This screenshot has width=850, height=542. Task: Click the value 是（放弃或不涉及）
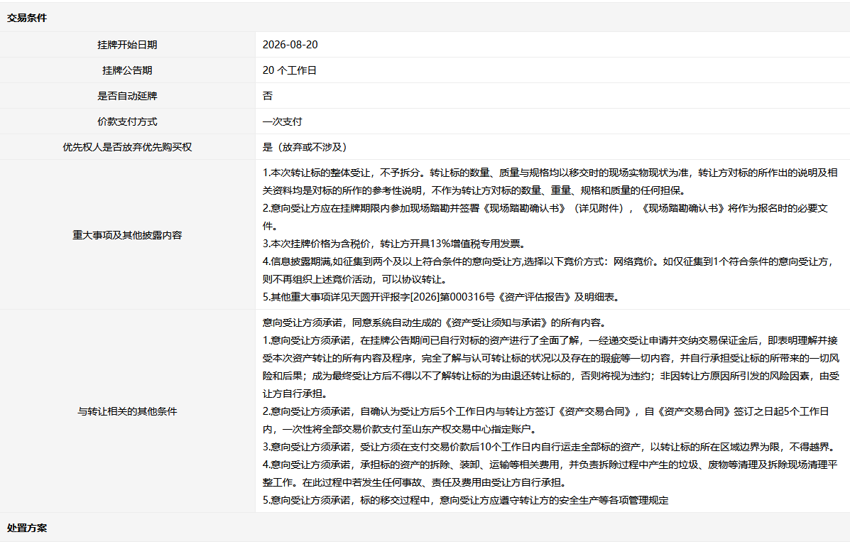[x=305, y=147]
